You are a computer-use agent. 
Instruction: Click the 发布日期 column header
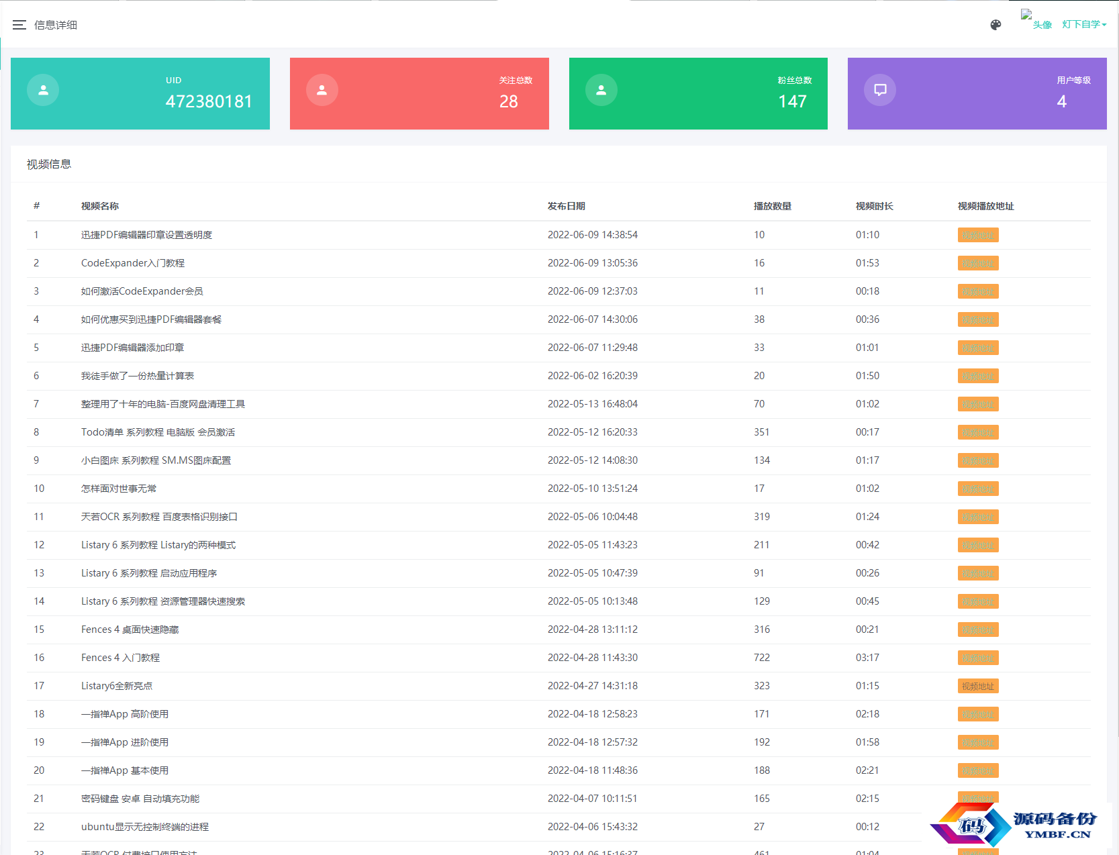point(567,206)
